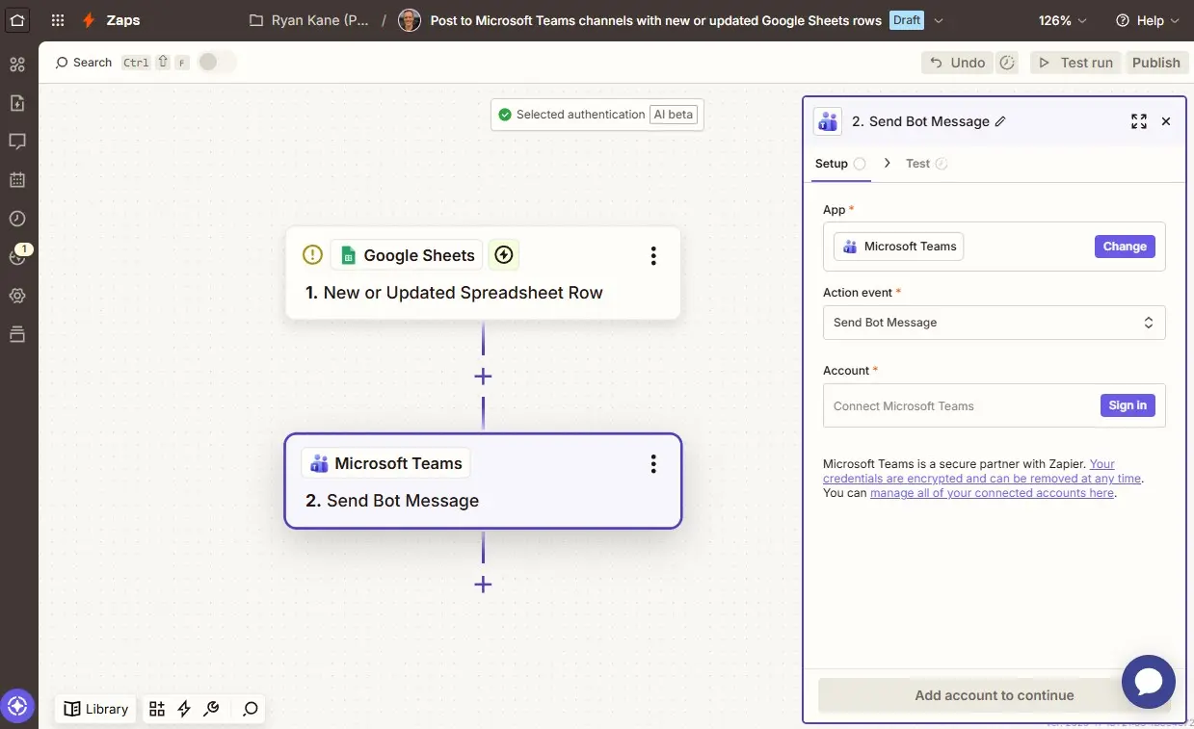Open the gear settings sidebar icon
The width and height of the screenshot is (1194, 729).
tap(17, 296)
